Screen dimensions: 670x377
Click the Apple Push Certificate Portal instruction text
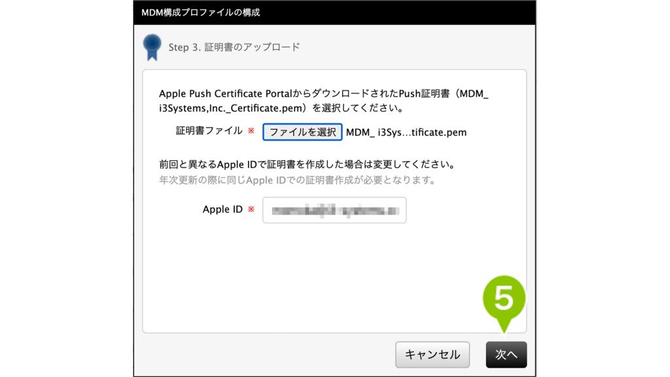[323, 101]
